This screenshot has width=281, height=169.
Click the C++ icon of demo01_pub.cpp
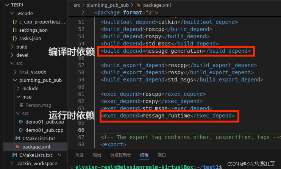click(21, 122)
